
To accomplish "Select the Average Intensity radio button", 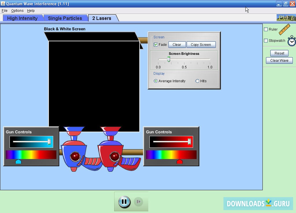I will [x=156, y=81].
